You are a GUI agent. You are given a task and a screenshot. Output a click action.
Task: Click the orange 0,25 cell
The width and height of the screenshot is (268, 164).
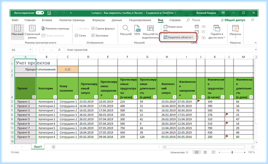(x=68, y=70)
